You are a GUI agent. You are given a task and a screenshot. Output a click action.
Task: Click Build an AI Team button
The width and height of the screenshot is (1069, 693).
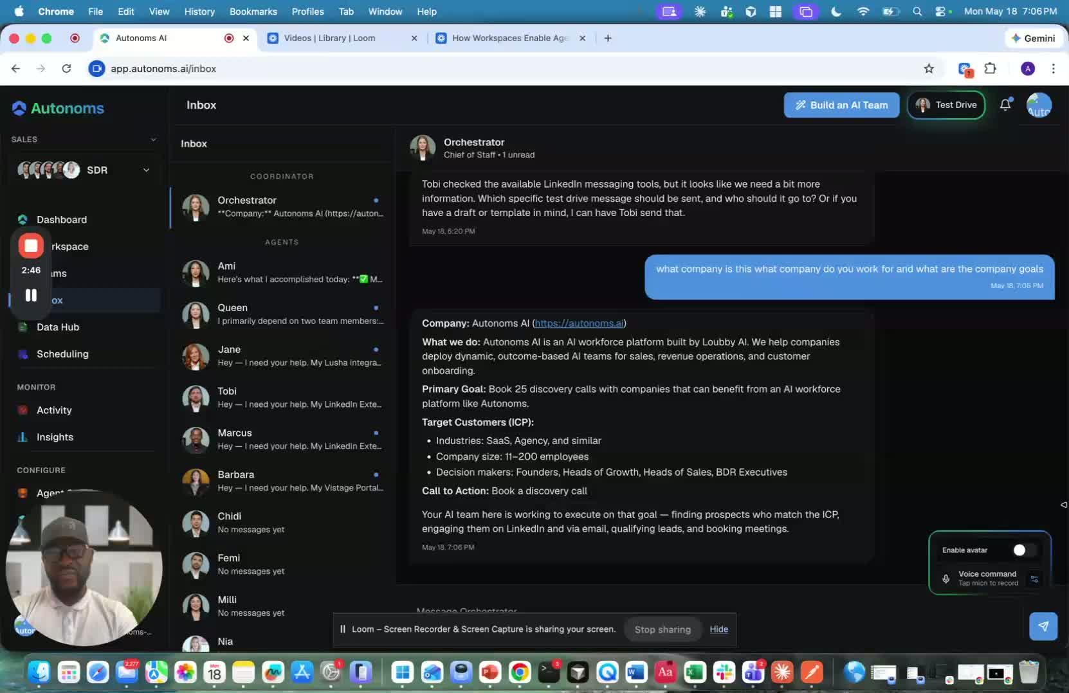pyautogui.click(x=841, y=105)
